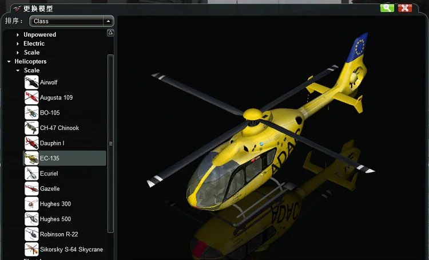Viewport: 429px width, 260px height.
Task: Click the Hughes 500 helicopter icon
Action: coord(31,219)
